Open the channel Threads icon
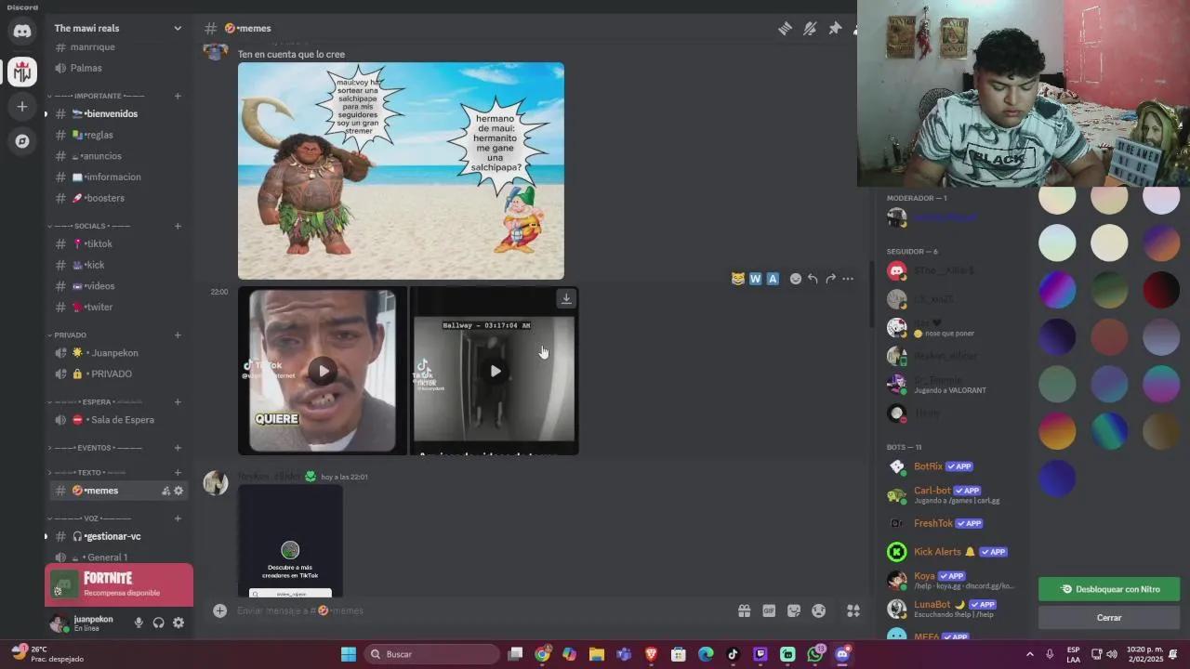The width and height of the screenshot is (1190, 669). click(786, 29)
